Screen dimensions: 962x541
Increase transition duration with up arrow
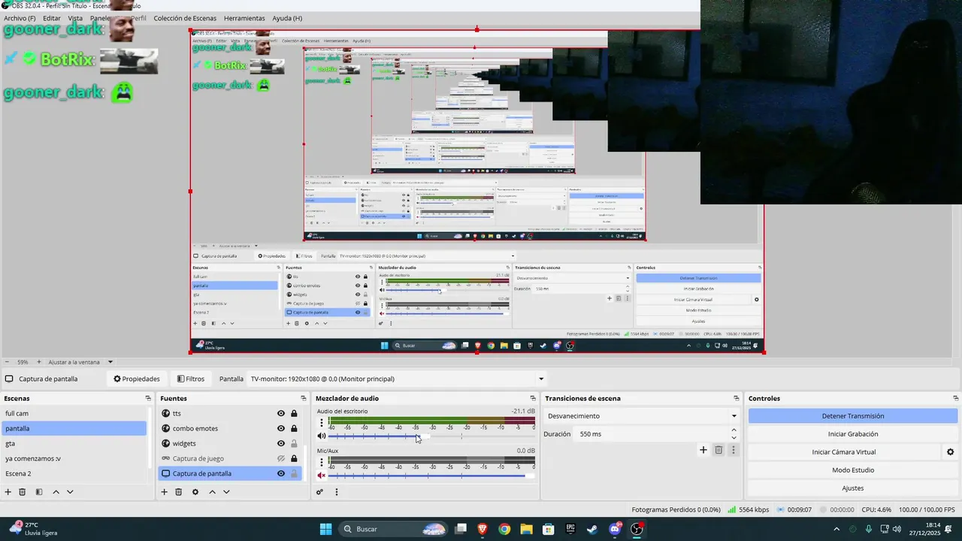pos(734,431)
